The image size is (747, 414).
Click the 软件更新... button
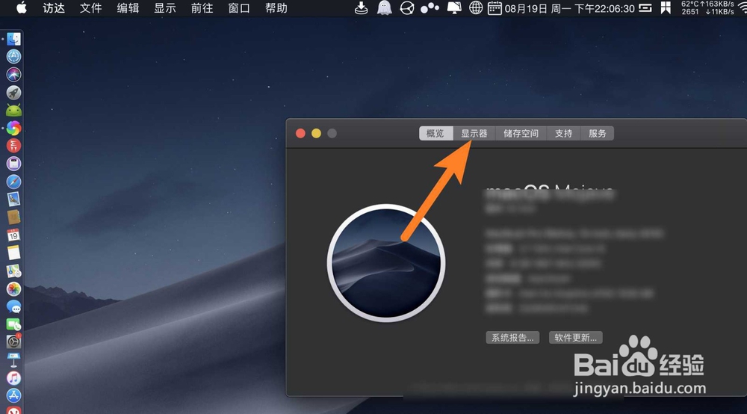[x=575, y=338]
